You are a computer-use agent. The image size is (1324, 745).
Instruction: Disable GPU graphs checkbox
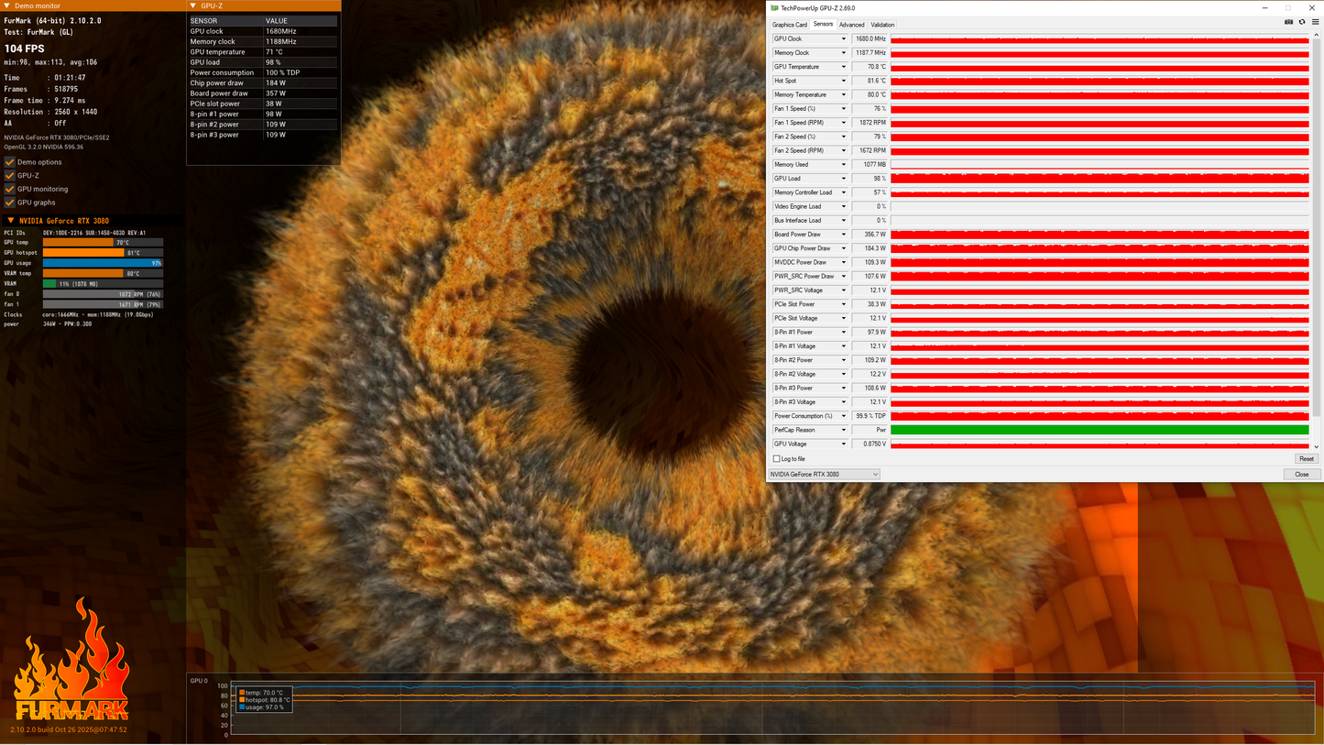[10, 203]
